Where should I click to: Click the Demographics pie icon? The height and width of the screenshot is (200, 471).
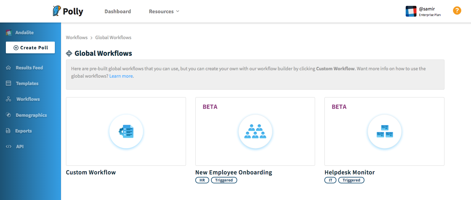coord(9,115)
